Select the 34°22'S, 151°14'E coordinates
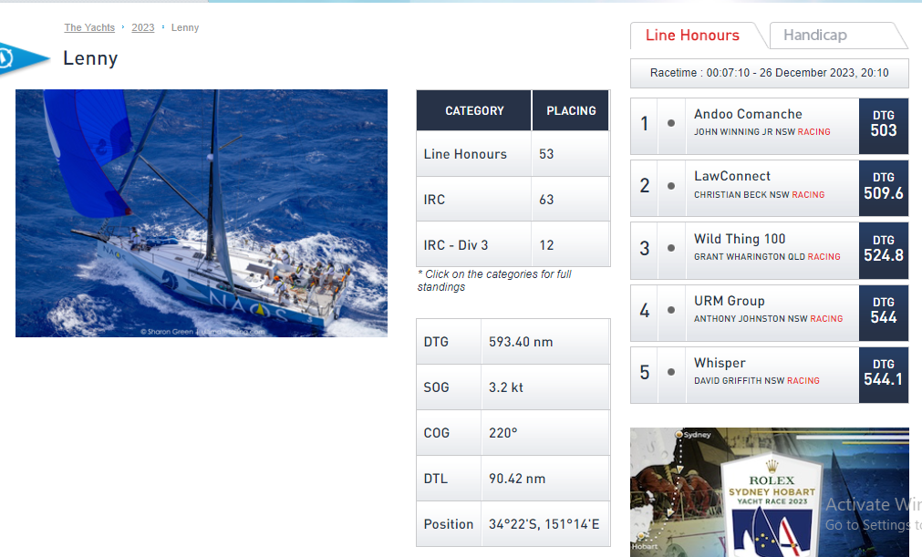Viewport: 922px width, 557px height. pos(544,524)
